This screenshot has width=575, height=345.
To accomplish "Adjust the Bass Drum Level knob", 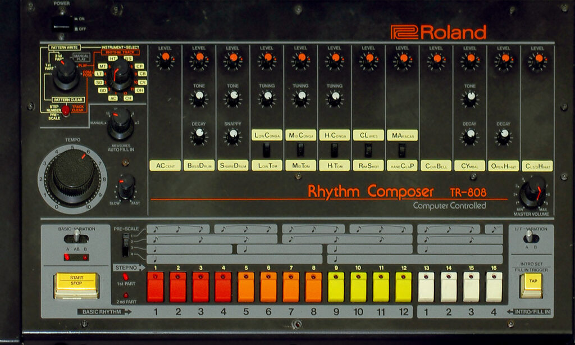I will coord(199,60).
